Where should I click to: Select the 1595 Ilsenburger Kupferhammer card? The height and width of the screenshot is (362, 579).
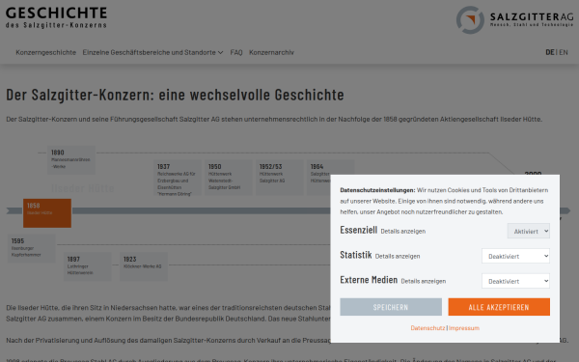point(32,249)
